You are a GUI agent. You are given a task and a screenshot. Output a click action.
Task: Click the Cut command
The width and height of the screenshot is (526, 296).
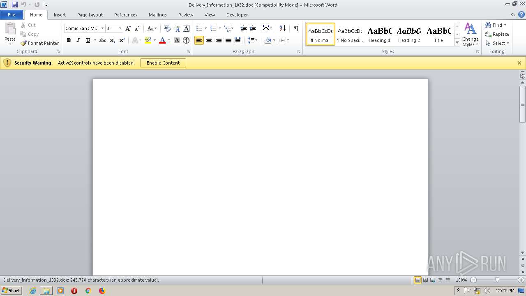click(28, 25)
